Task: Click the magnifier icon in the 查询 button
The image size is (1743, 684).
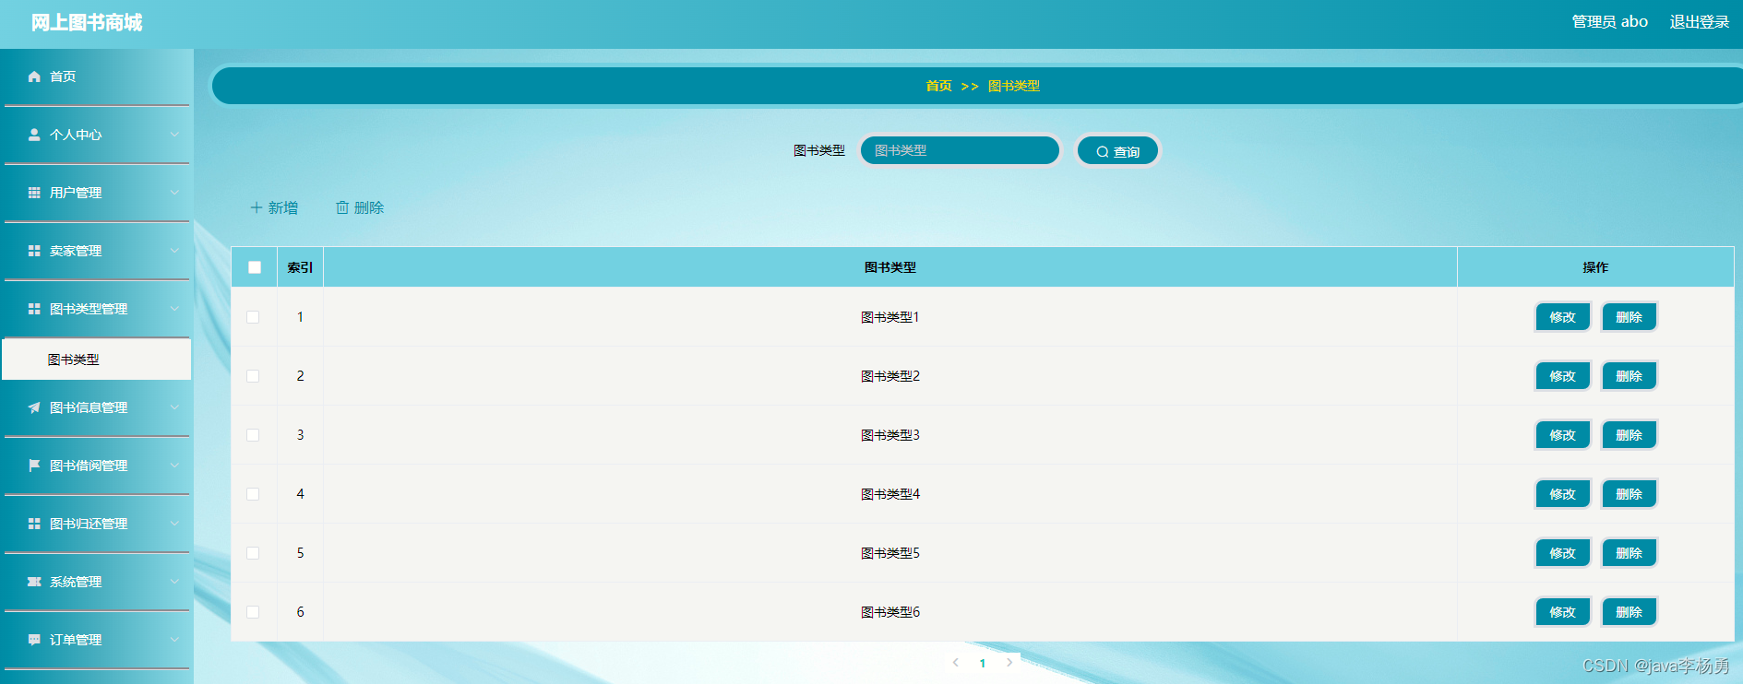Action: [x=1103, y=152]
